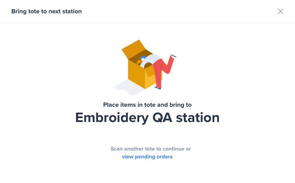The width and height of the screenshot is (295, 183).
Task: Click the word station in the large heading
Action: 198,118
